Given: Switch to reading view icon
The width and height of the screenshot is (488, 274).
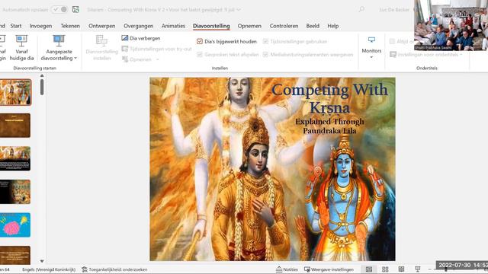Looking at the screenshot, I should coord(401,269).
